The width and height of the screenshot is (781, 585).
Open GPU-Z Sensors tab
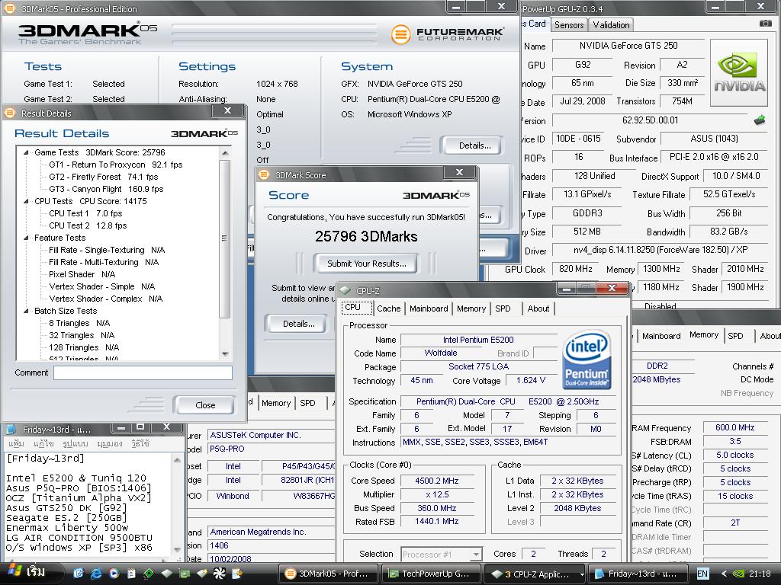click(569, 25)
